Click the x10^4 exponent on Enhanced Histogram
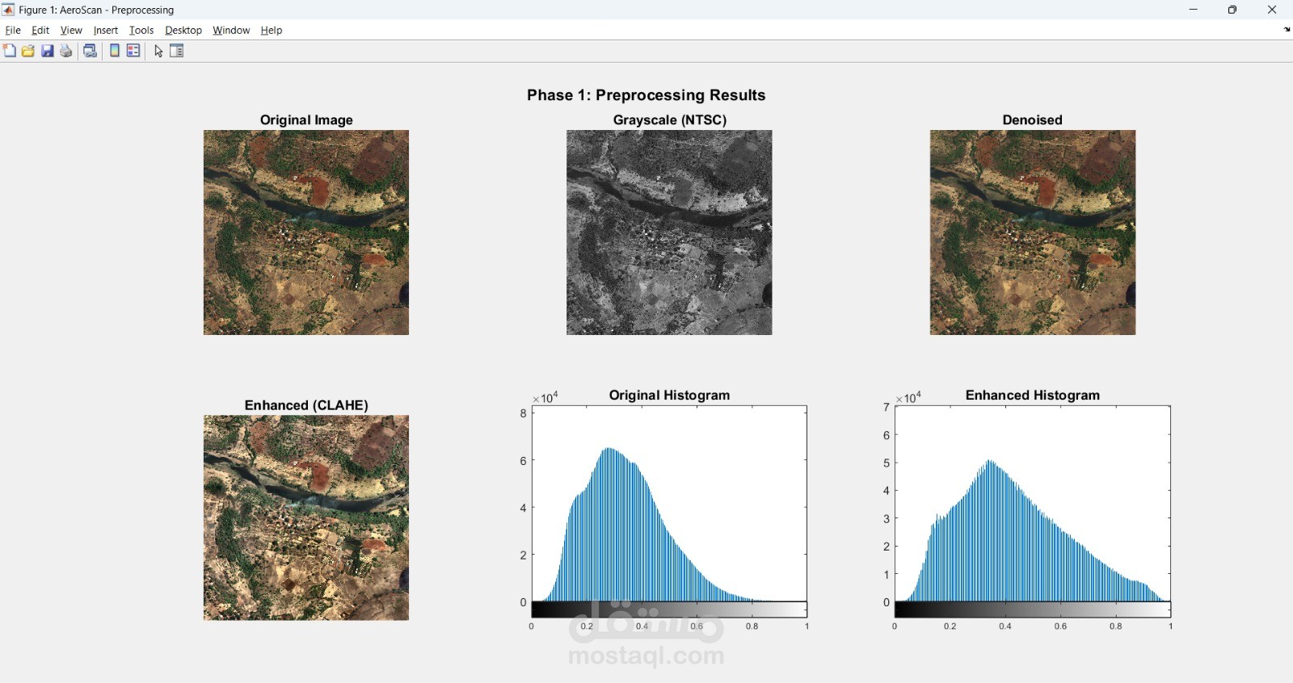The image size is (1293, 683). (x=909, y=397)
